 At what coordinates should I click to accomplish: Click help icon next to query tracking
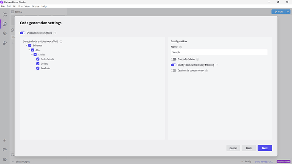click(x=217, y=65)
